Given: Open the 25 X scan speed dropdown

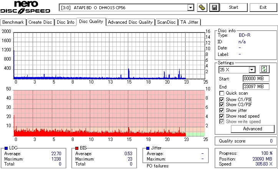Looking at the screenshot, I should [x=252, y=70].
